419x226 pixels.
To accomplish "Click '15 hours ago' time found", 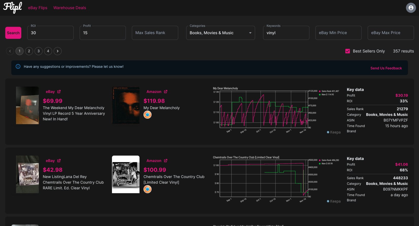I will tap(396, 126).
